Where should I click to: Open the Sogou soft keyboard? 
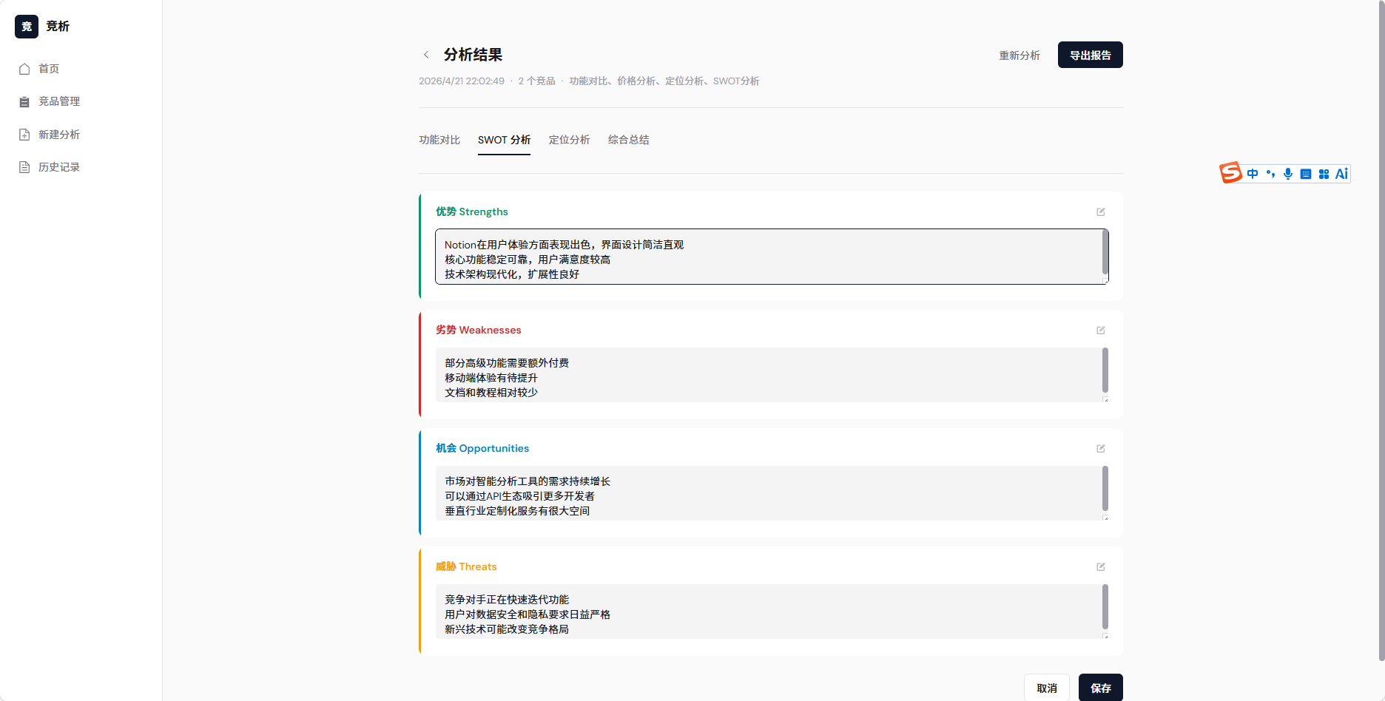point(1306,174)
